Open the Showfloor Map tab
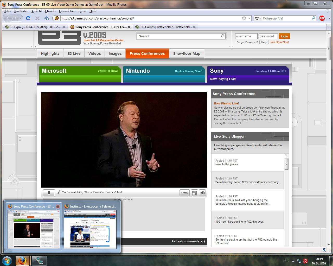The width and height of the screenshot is (333, 266). pyautogui.click(x=187, y=54)
